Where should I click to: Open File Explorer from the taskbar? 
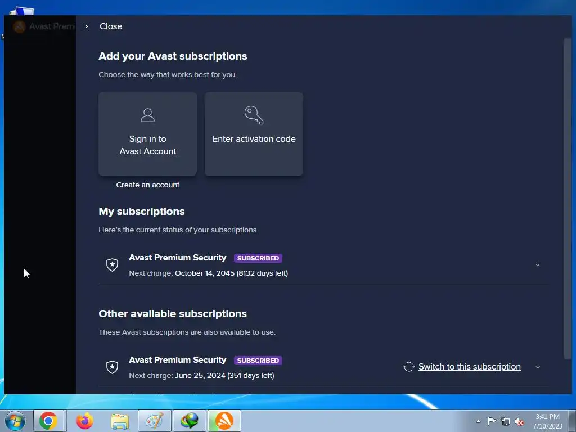(120, 421)
